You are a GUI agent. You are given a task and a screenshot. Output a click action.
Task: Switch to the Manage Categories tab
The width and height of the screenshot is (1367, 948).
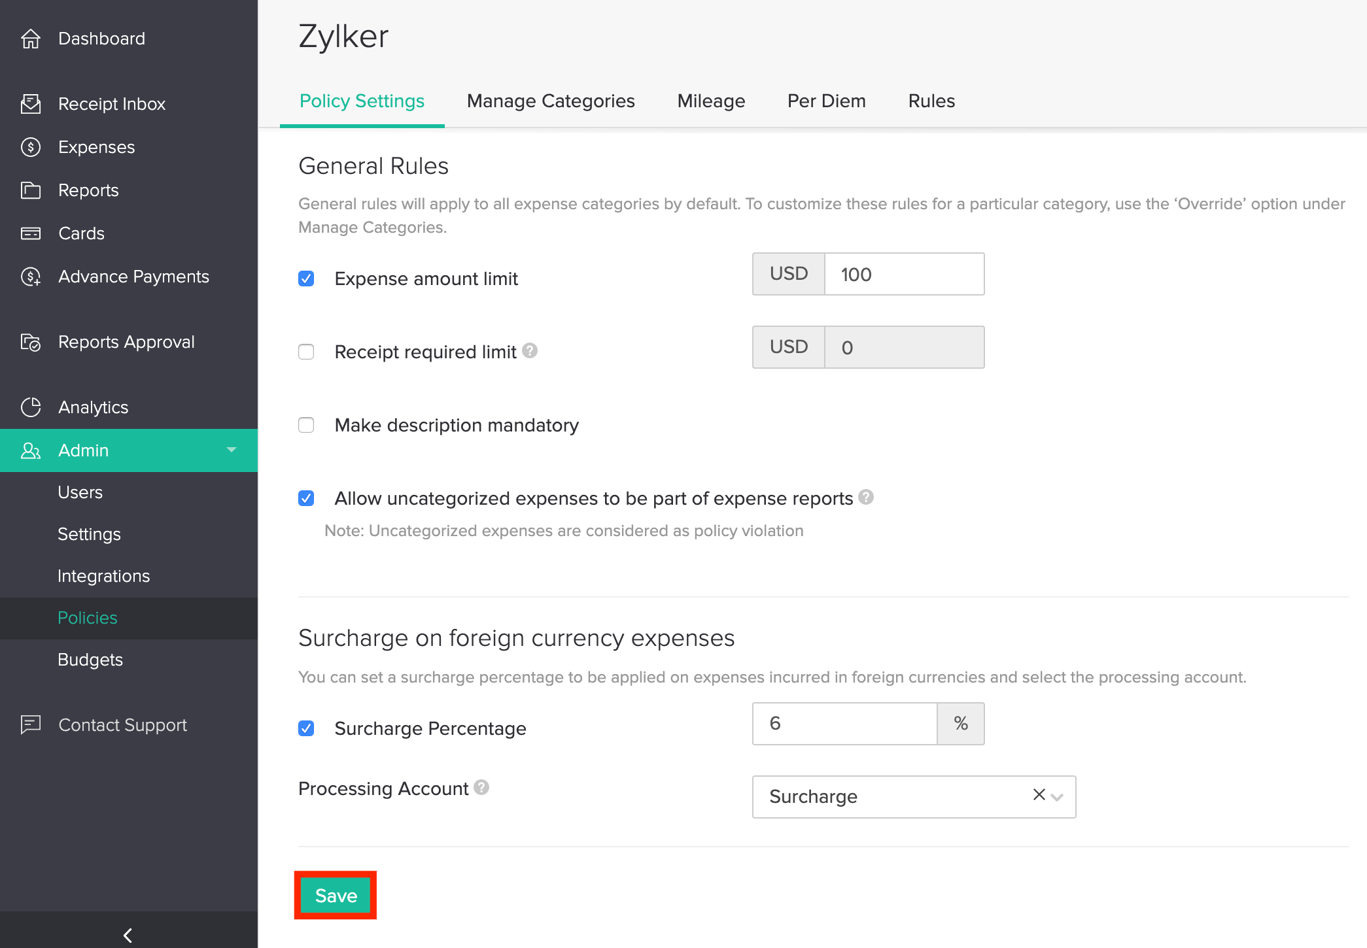(x=551, y=101)
